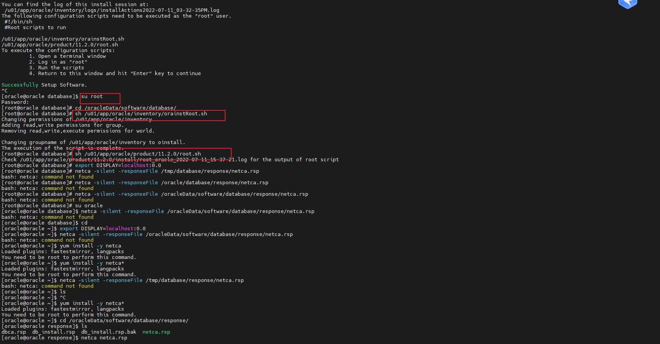
Task: Click the 'su root' command
Action: tap(92, 97)
